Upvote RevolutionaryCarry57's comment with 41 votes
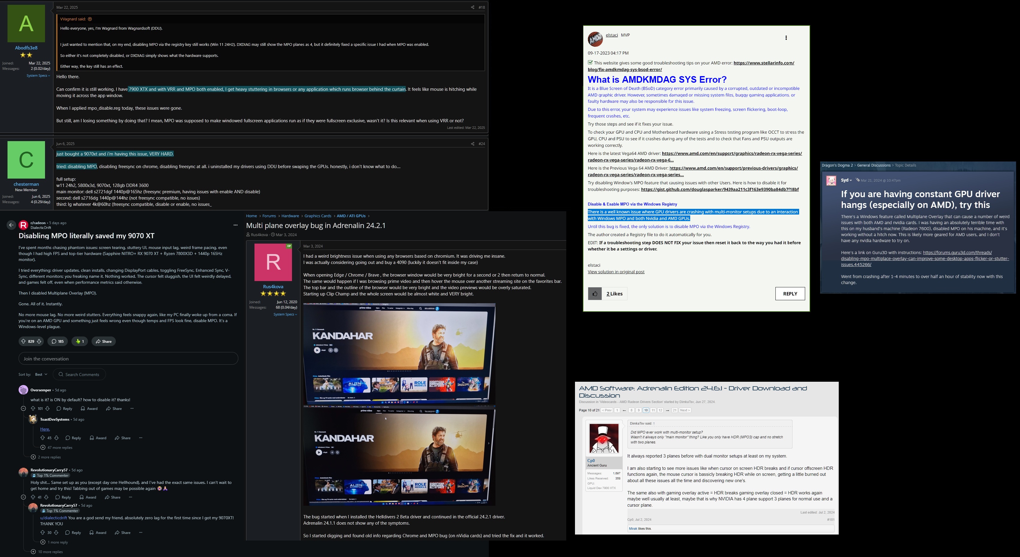The image size is (1020, 557). 33,497
